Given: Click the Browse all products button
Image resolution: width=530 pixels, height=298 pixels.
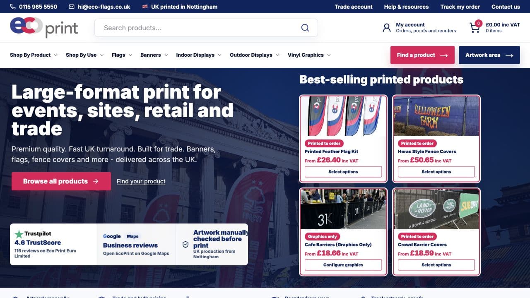Looking at the screenshot, I should point(61,181).
